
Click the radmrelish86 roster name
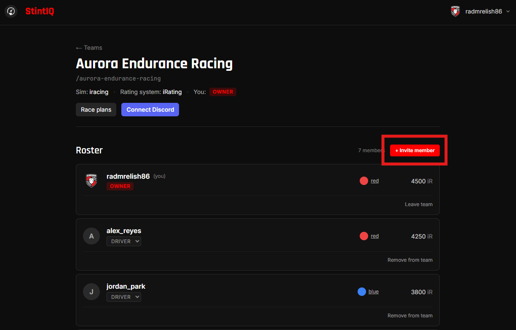pos(128,176)
